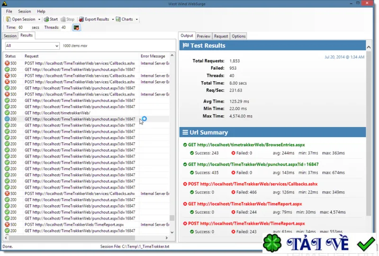Viewport: 379px width, 256px height.
Task: Click the list icon beside Url Summary
Action: click(x=185, y=132)
